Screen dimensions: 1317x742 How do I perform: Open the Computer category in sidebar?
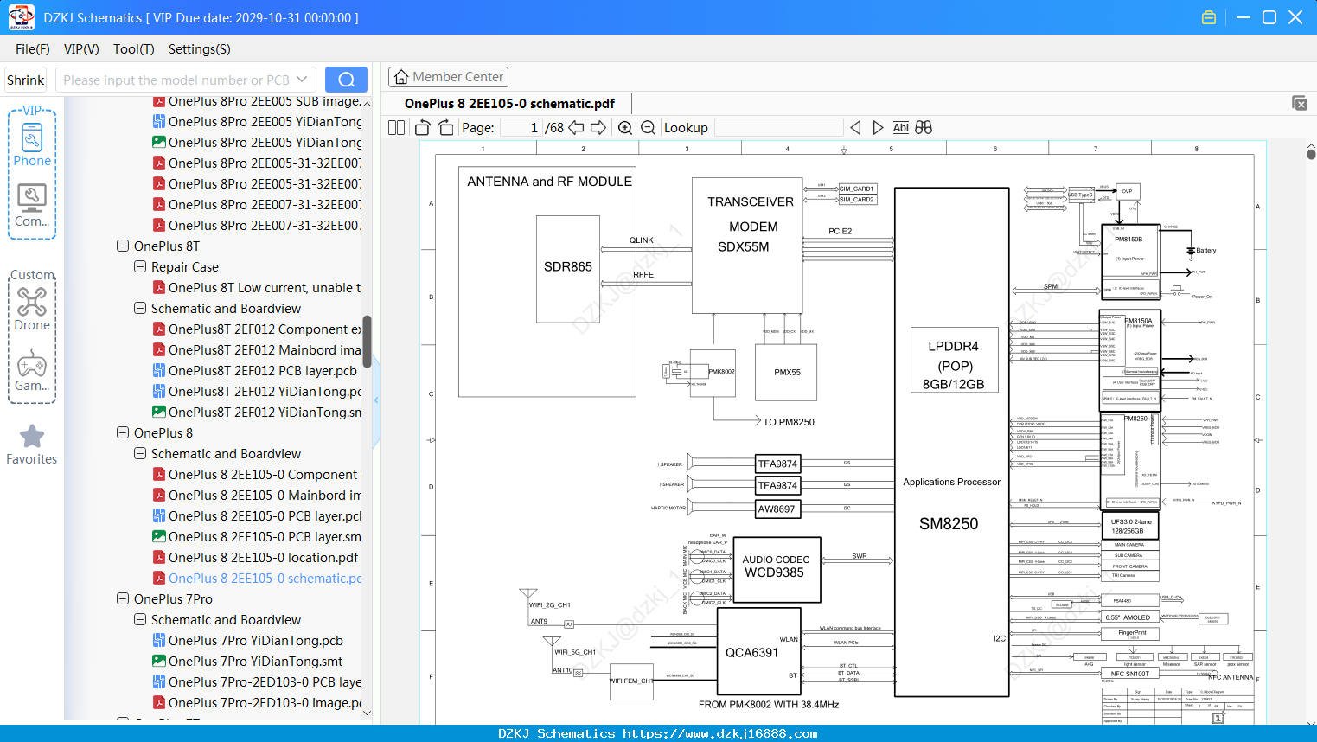[32, 205]
